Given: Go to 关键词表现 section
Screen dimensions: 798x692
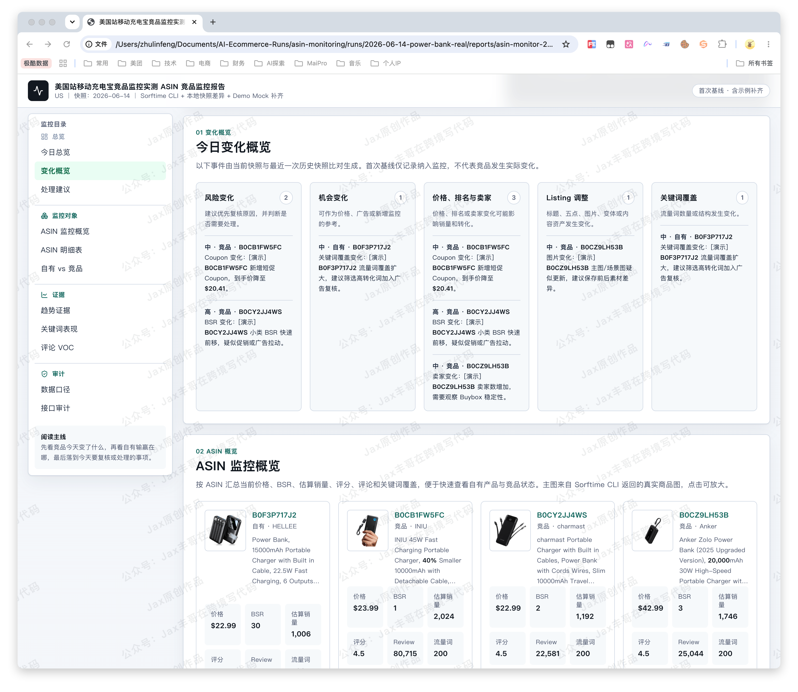Looking at the screenshot, I should tap(100, 329).
